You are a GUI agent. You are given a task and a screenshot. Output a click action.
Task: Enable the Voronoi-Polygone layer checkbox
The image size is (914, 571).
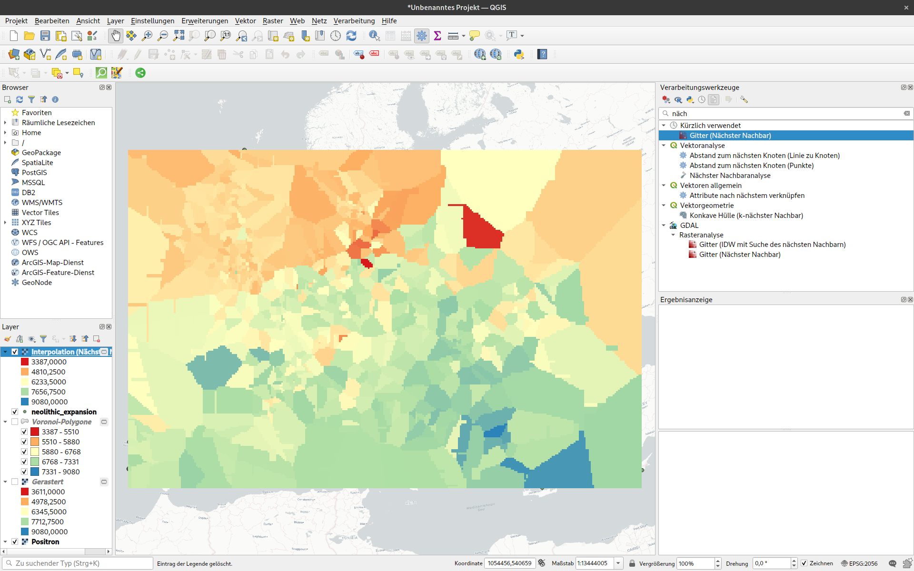pos(15,422)
